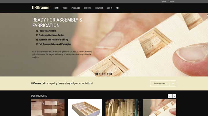Open the PRODUCTS menu
208x116 pixels.
point(76,8)
